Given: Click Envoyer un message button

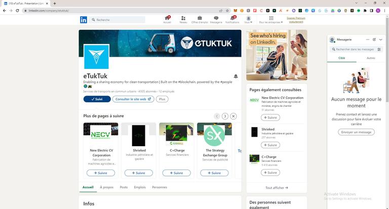Looking at the screenshot, I should pyautogui.click(x=356, y=132).
